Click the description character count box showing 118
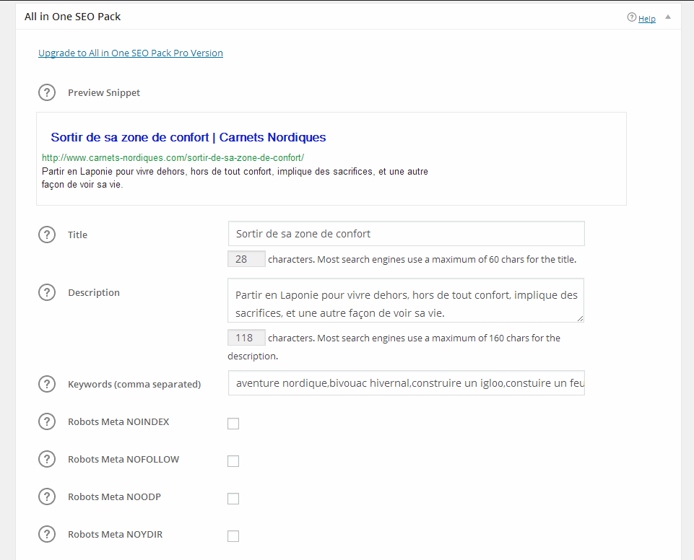The height and width of the screenshot is (560, 694). (x=246, y=338)
